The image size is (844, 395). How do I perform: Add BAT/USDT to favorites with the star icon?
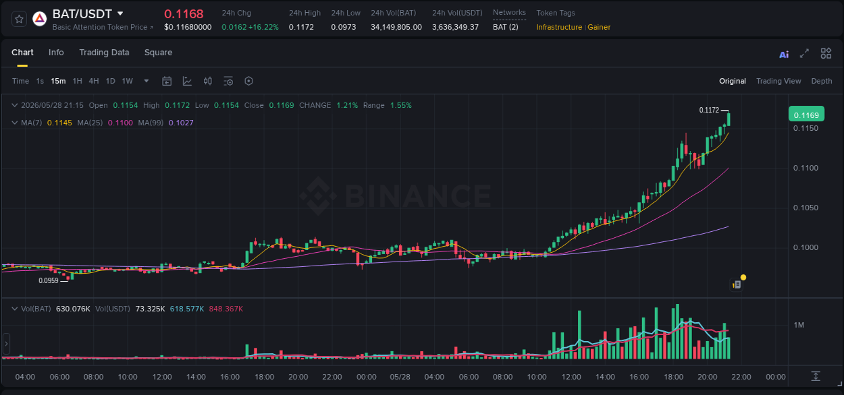click(19, 19)
